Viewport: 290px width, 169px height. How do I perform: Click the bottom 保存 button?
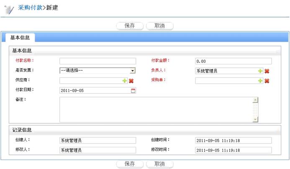(x=130, y=164)
